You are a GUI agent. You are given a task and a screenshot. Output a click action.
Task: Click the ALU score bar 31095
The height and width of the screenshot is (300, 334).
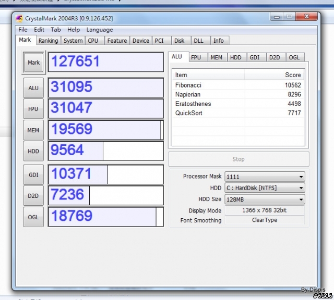[106, 87]
